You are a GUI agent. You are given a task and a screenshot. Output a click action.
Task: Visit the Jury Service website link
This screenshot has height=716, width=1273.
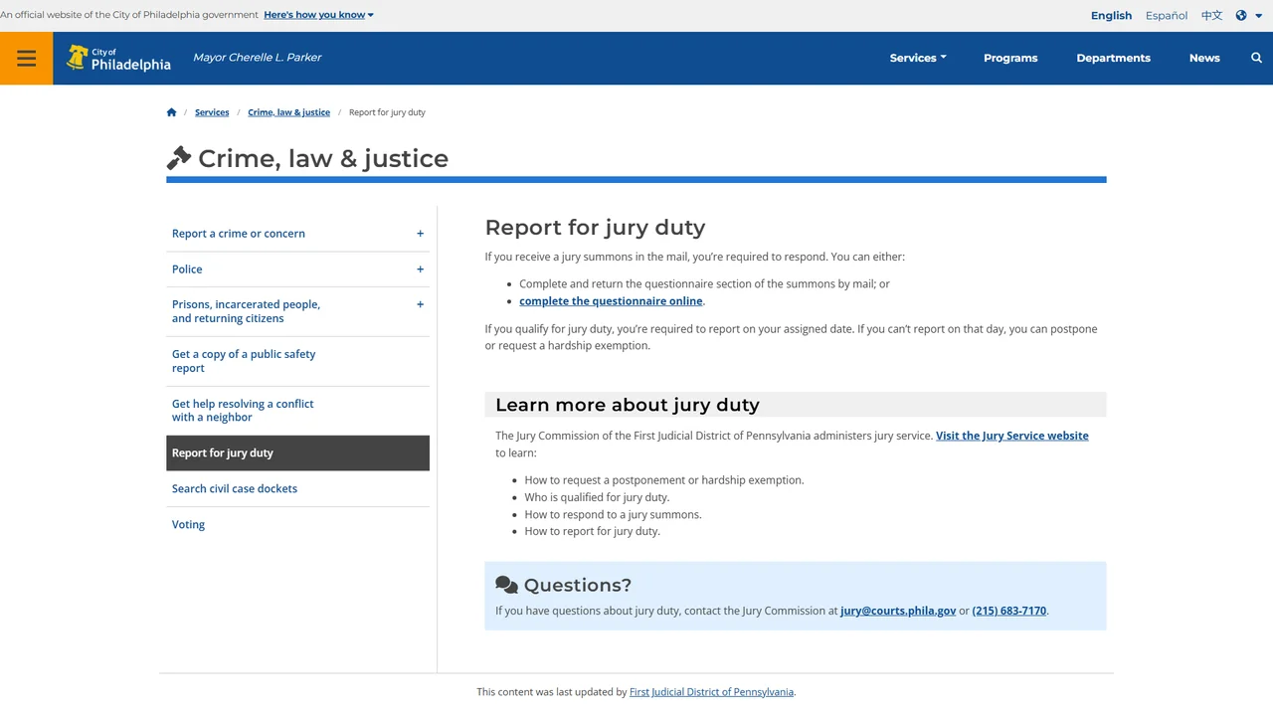point(1012,436)
